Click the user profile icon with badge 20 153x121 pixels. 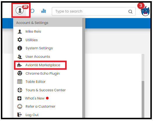point(20,10)
